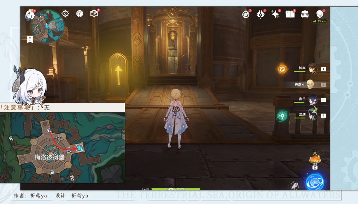Open the circular minimap
The height and width of the screenshot is (204, 358).
(48, 26)
